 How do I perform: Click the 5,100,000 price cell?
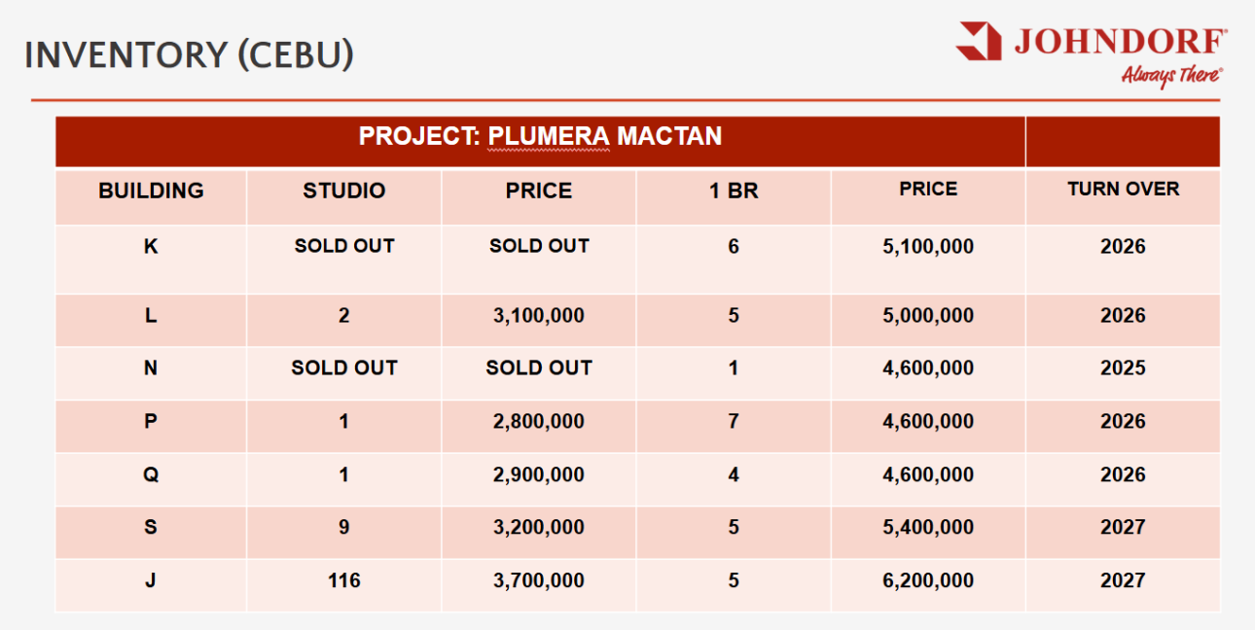[x=928, y=247]
